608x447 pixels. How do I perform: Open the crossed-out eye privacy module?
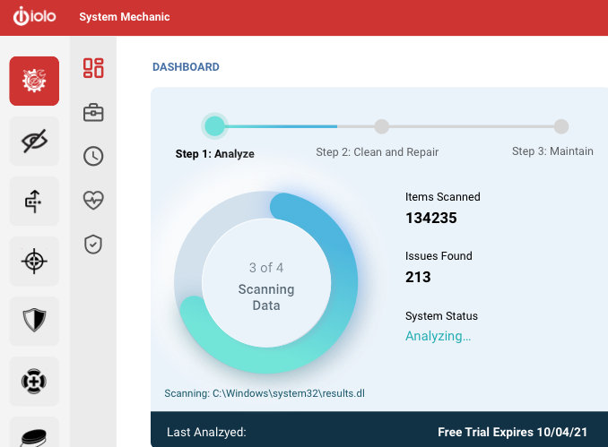[34, 141]
